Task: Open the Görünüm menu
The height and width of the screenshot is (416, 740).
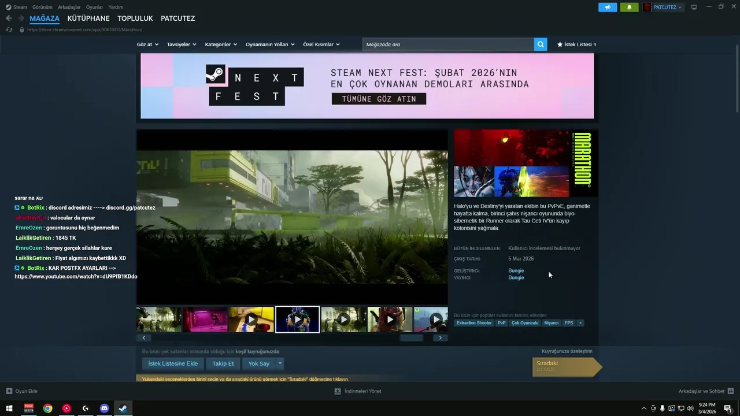Action: (42, 8)
